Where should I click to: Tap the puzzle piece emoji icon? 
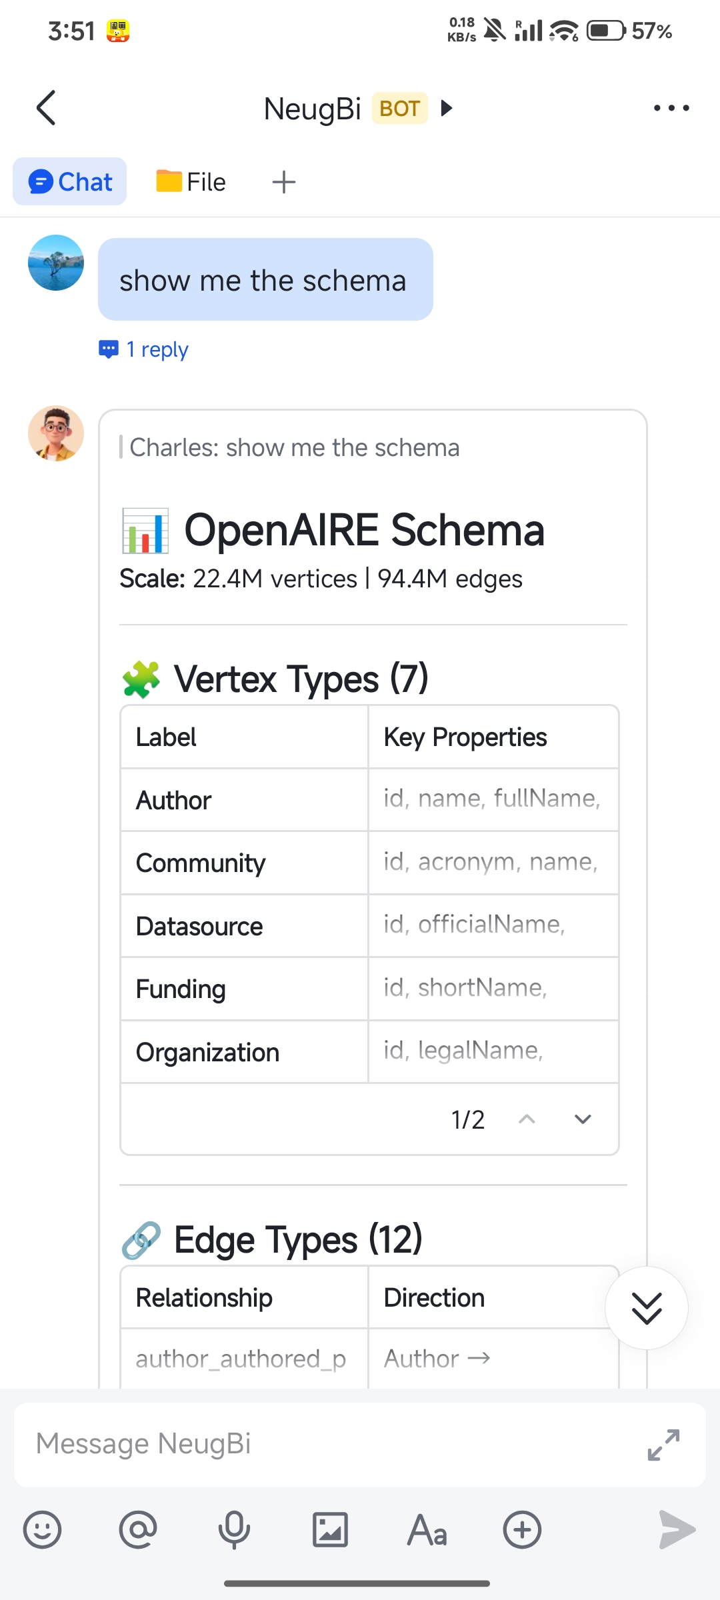141,679
